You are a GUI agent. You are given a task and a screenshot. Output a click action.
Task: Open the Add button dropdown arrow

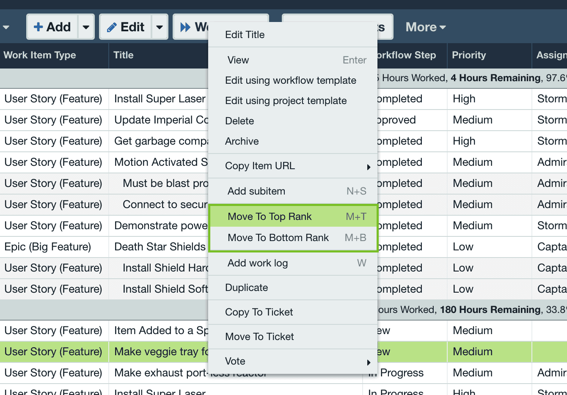click(x=86, y=27)
